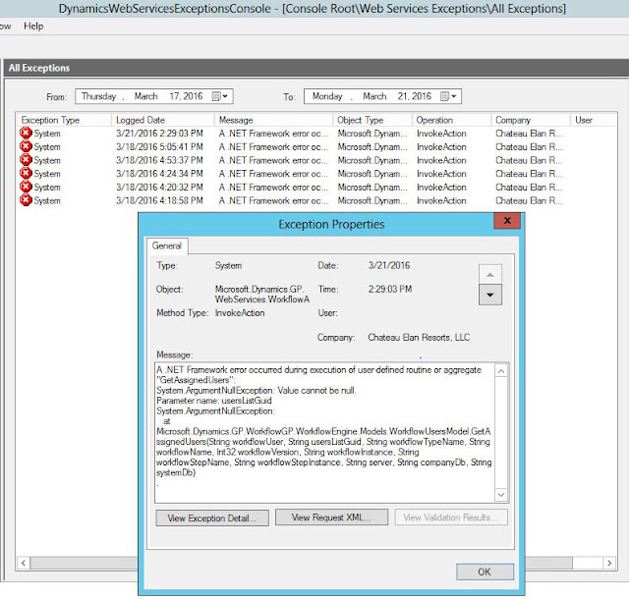629x599 pixels.
Task: Select logged date 3/18/2016 4:53:37 PM
Action: point(159,160)
